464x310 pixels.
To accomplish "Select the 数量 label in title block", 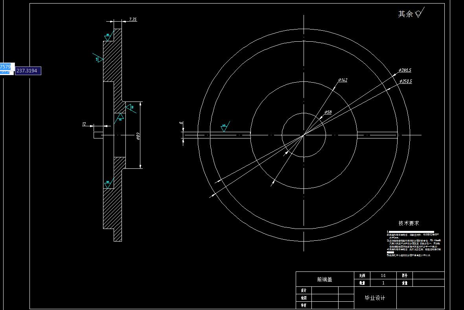I will coord(362,283).
